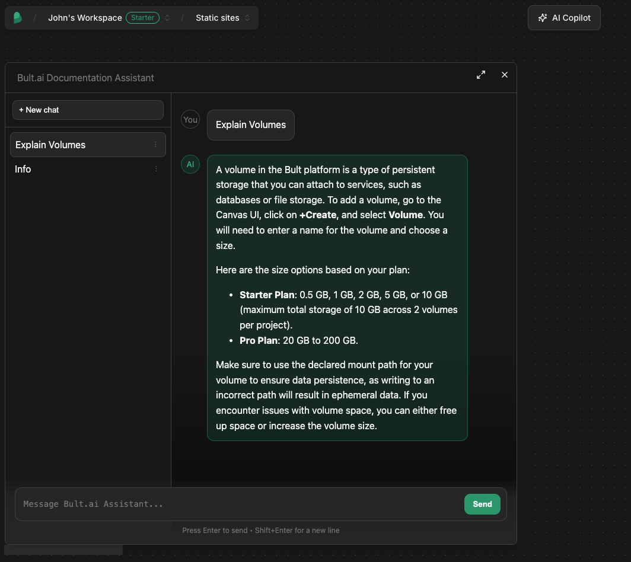
Task: Click the Starter plan badge
Action: coord(142,18)
